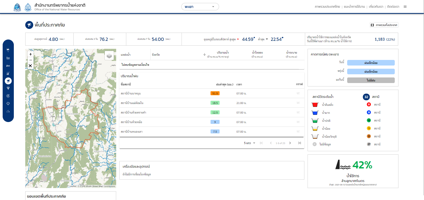Click the second ONWR logo

[28, 7]
